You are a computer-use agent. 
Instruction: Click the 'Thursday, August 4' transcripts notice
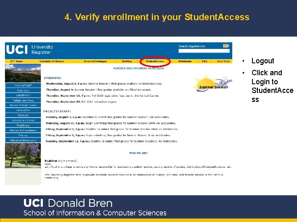click(x=99, y=90)
